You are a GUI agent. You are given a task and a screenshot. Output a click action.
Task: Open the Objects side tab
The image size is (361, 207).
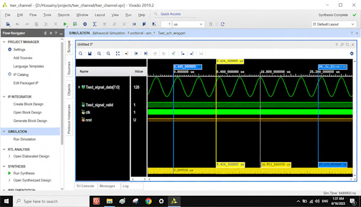click(69, 89)
